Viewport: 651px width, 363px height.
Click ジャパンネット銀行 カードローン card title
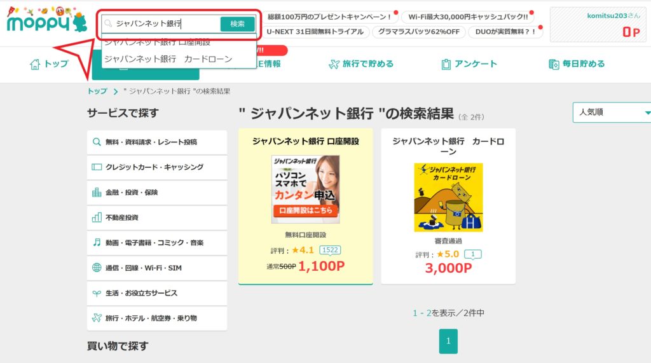click(448, 146)
